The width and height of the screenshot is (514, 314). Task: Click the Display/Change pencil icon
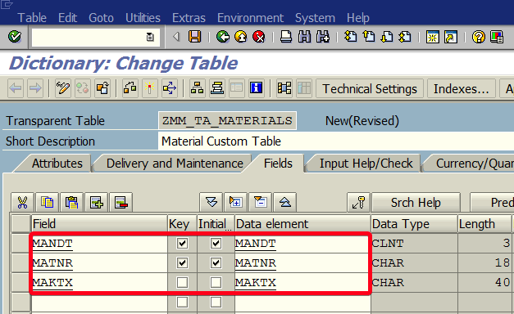(63, 88)
